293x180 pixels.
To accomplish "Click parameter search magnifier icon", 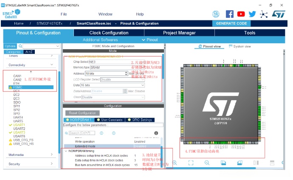I will pos(66,133).
